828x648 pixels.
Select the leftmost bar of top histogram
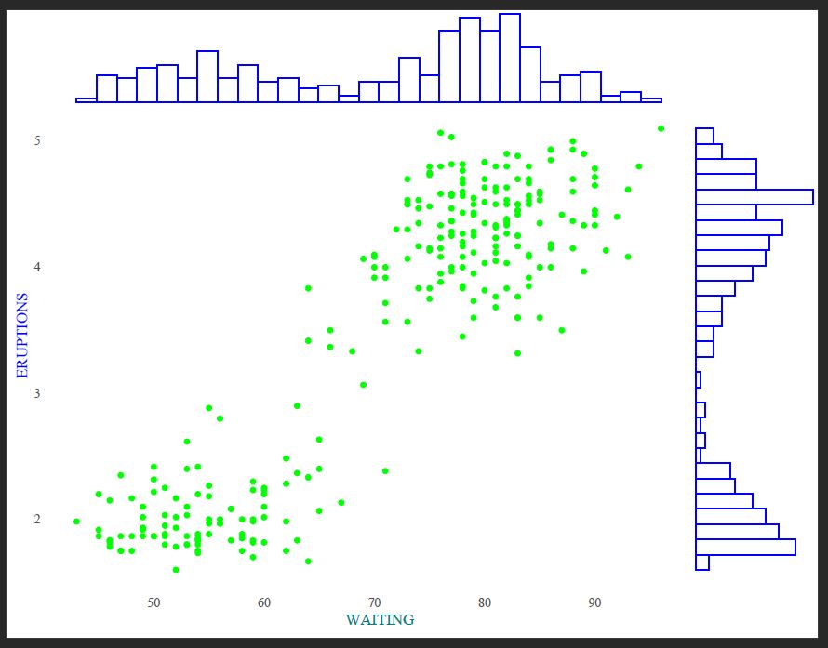click(86, 99)
